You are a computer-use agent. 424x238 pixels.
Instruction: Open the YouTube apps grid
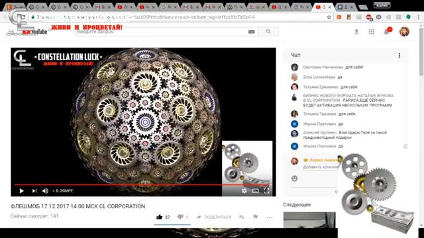[371, 32]
